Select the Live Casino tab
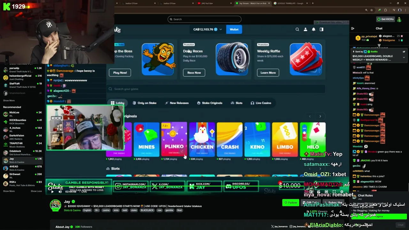 (x=261, y=103)
